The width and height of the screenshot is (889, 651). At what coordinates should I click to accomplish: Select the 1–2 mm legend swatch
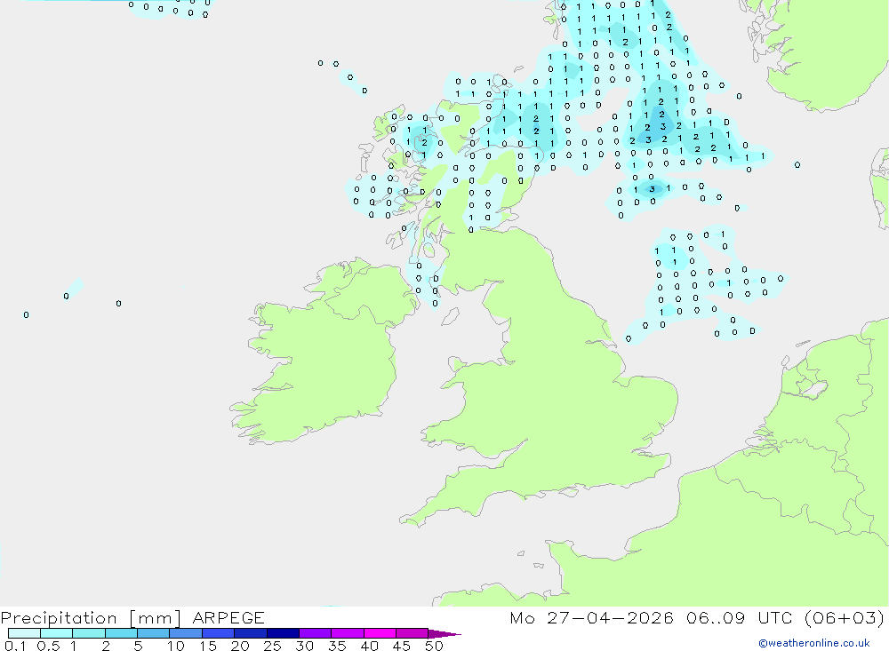click(88, 633)
